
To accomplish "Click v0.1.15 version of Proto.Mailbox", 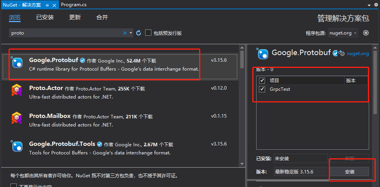I will [219, 116].
